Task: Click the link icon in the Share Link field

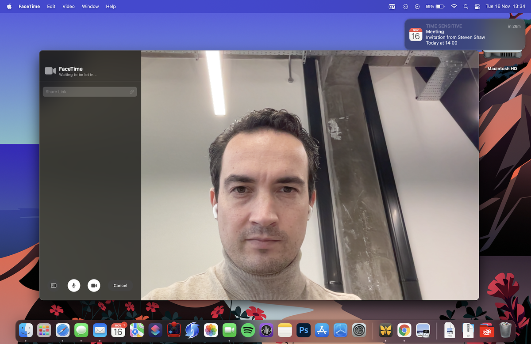Action: point(131,91)
